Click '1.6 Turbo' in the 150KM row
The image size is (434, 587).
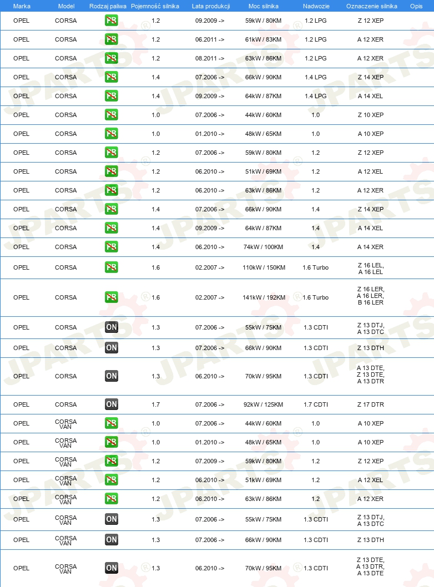click(x=316, y=267)
